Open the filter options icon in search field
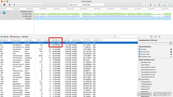The height and width of the screenshot is (97, 173). tap(115, 36)
